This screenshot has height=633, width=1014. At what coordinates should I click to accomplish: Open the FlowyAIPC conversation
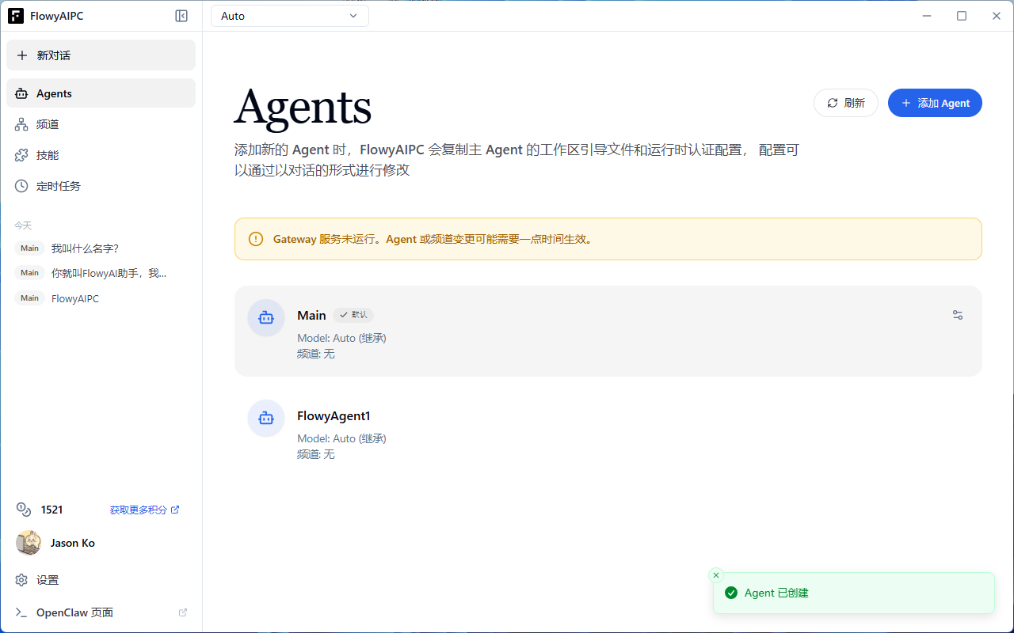pyautogui.click(x=74, y=298)
